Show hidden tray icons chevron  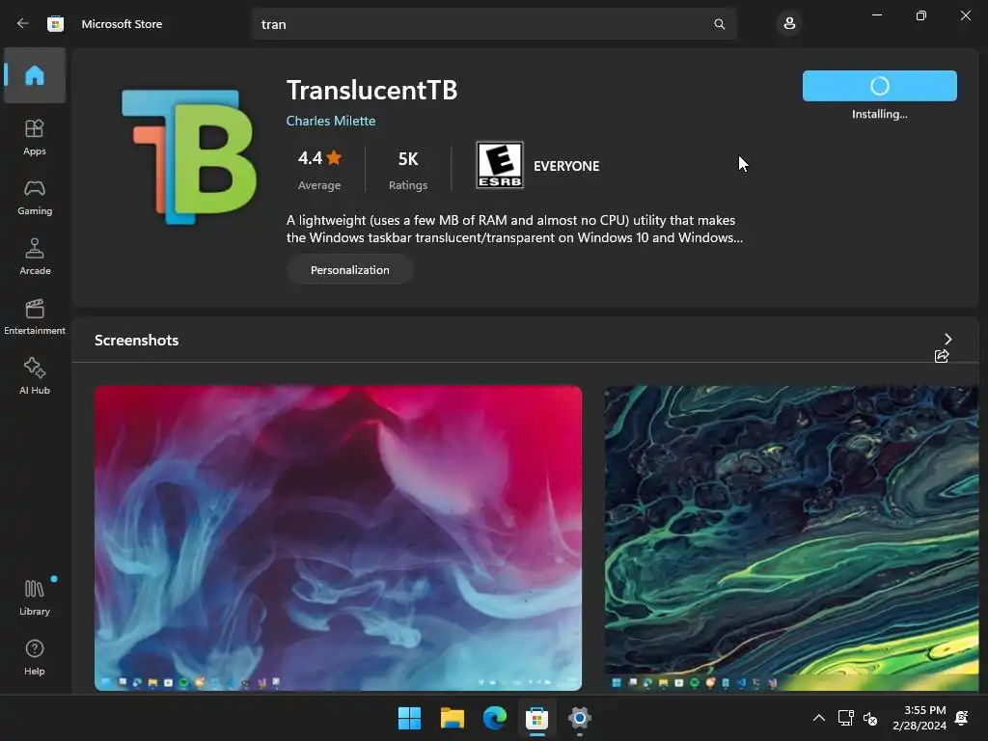pyautogui.click(x=818, y=718)
